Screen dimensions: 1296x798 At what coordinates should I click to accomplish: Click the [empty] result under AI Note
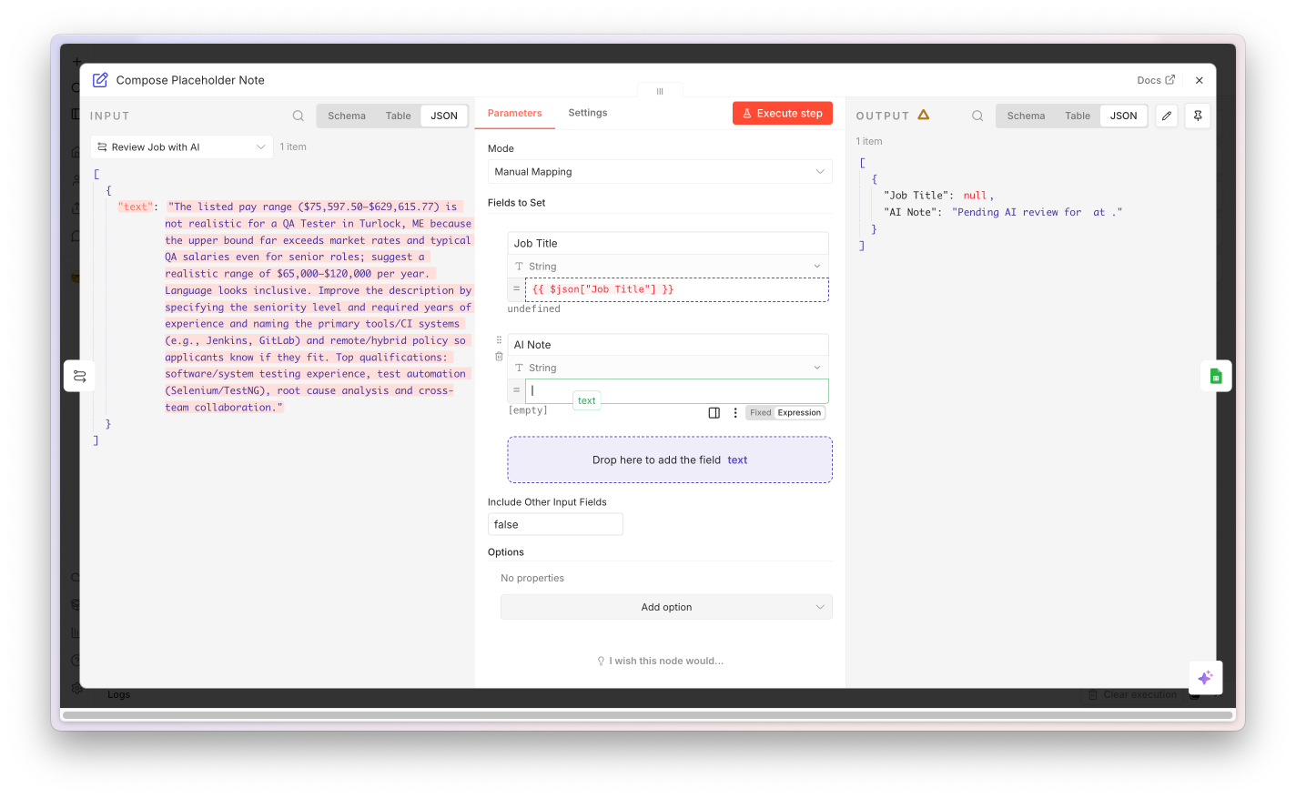click(528, 410)
